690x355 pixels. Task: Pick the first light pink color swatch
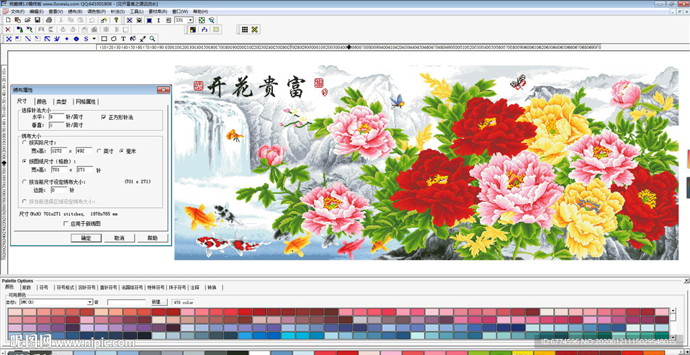tap(15, 311)
